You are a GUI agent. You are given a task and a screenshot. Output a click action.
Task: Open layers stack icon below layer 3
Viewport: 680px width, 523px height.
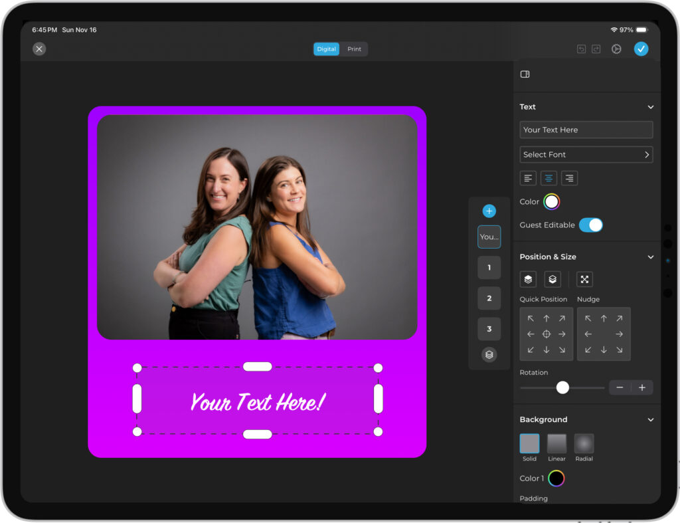489,355
